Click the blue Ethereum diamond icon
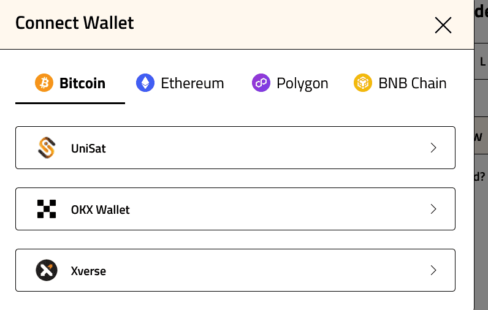This screenshot has width=488, height=310. coord(145,83)
